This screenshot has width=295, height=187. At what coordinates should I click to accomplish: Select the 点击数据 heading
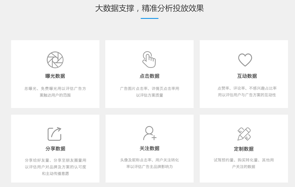click(149, 76)
